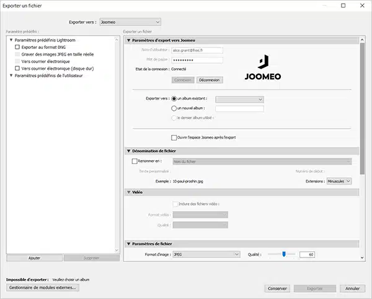The height and width of the screenshot is (299, 372).
Task: Close the Exporter un fichier dialog
Action: pos(362,6)
